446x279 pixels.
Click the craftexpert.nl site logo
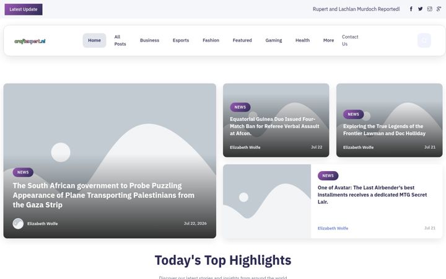click(30, 41)
